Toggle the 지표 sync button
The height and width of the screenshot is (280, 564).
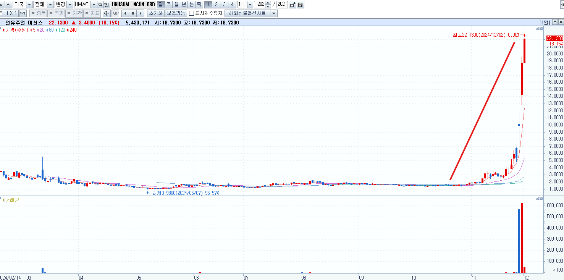click(x=92, y=13)
